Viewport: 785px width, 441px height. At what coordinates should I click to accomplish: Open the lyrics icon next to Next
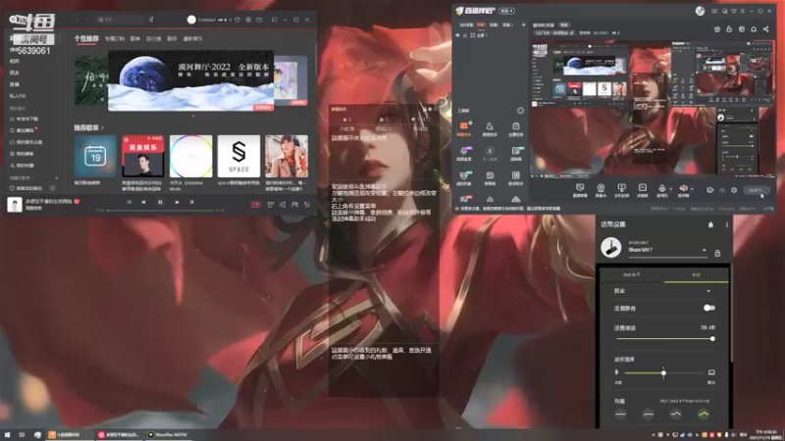point(191,202)
